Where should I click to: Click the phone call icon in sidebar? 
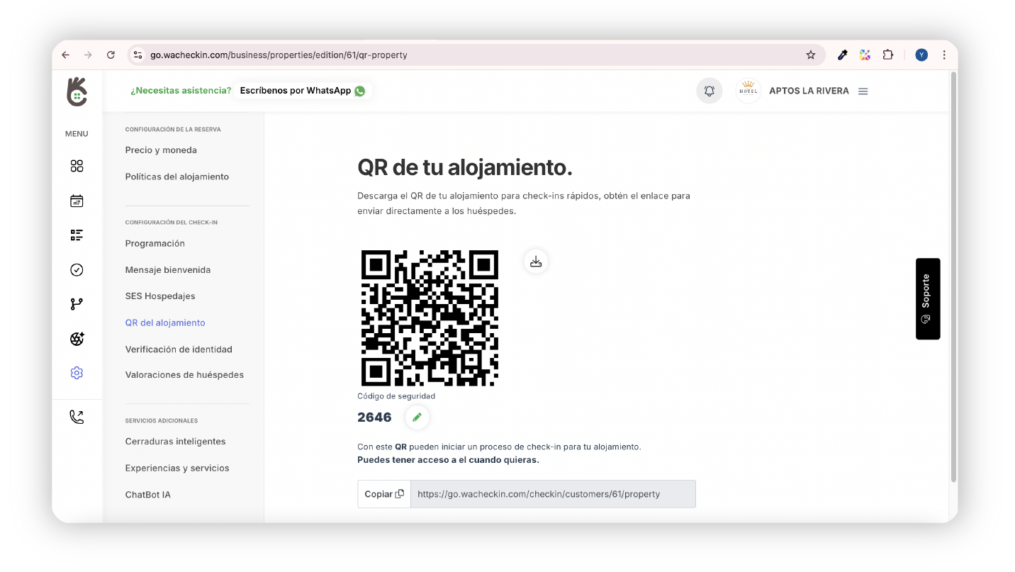click(77, 417)
